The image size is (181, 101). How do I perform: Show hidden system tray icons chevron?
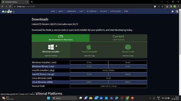tap(150, 98)
